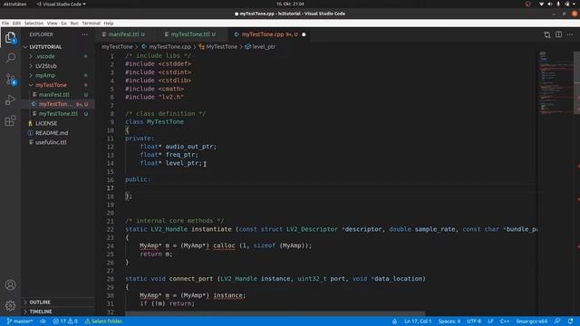The width and height of the screenshot is (580, 326).
Task: Change line ending via LF indicator
Action: [490, 321]
